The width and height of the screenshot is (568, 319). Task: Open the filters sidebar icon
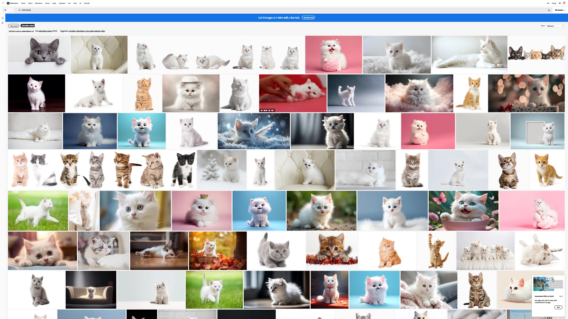click(3, 18)
